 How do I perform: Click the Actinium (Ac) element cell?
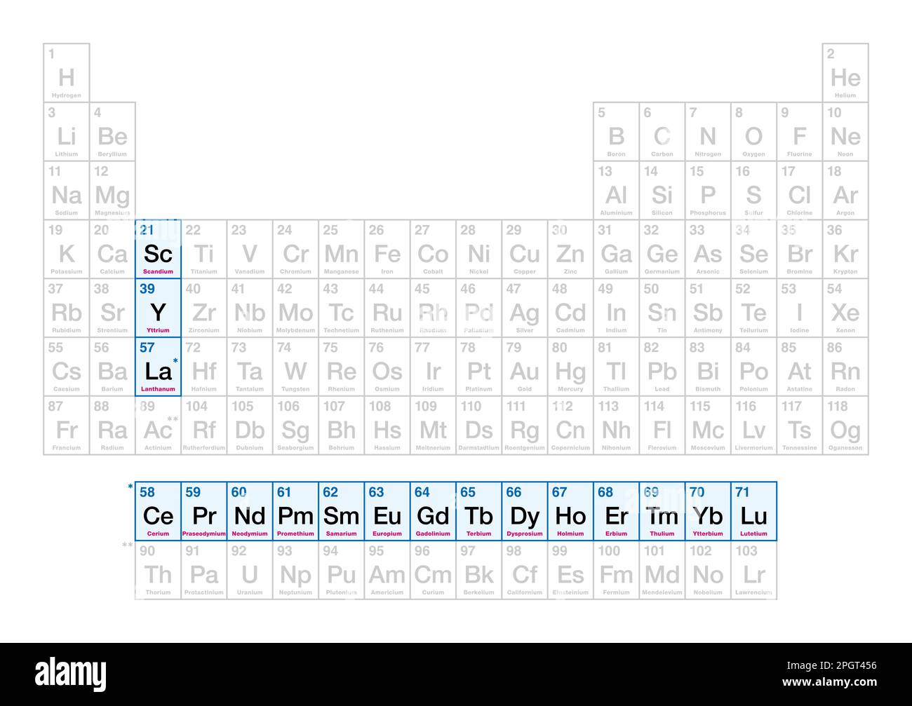click(x=158, y=426)
